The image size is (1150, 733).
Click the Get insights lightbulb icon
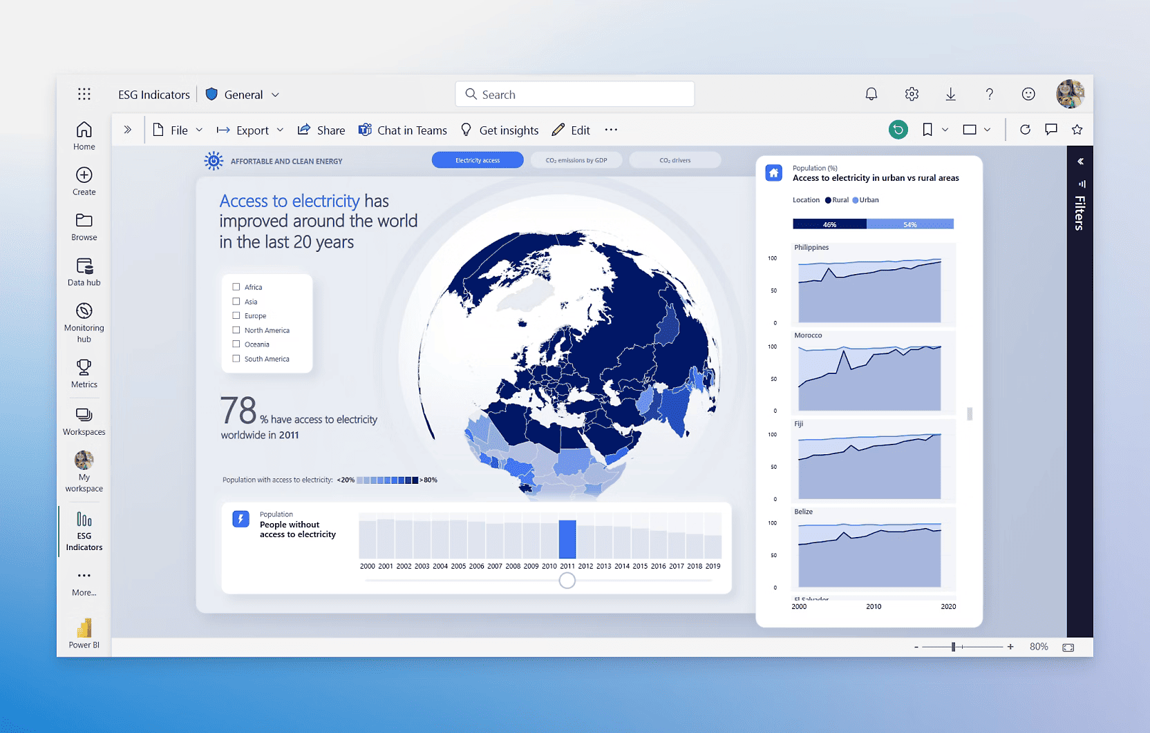click(x=466, y=130)
